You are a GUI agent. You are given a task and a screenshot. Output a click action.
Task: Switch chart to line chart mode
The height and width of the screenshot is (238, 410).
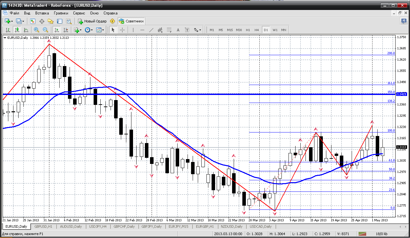[x=26, y=30]
